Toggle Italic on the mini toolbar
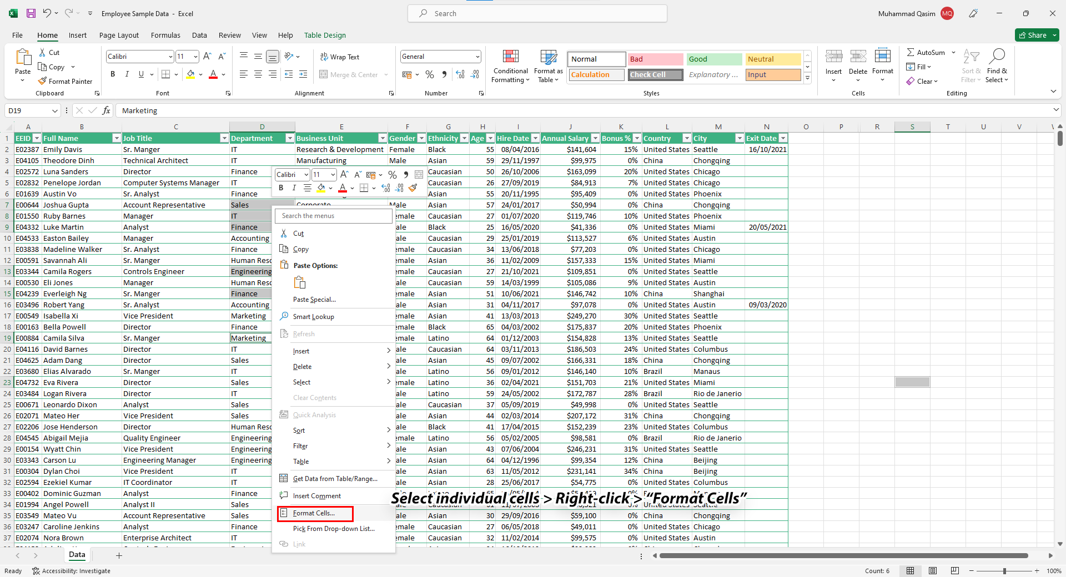Image resolution: width=1066 pixels, height=577 pixels. coord(294,188)
